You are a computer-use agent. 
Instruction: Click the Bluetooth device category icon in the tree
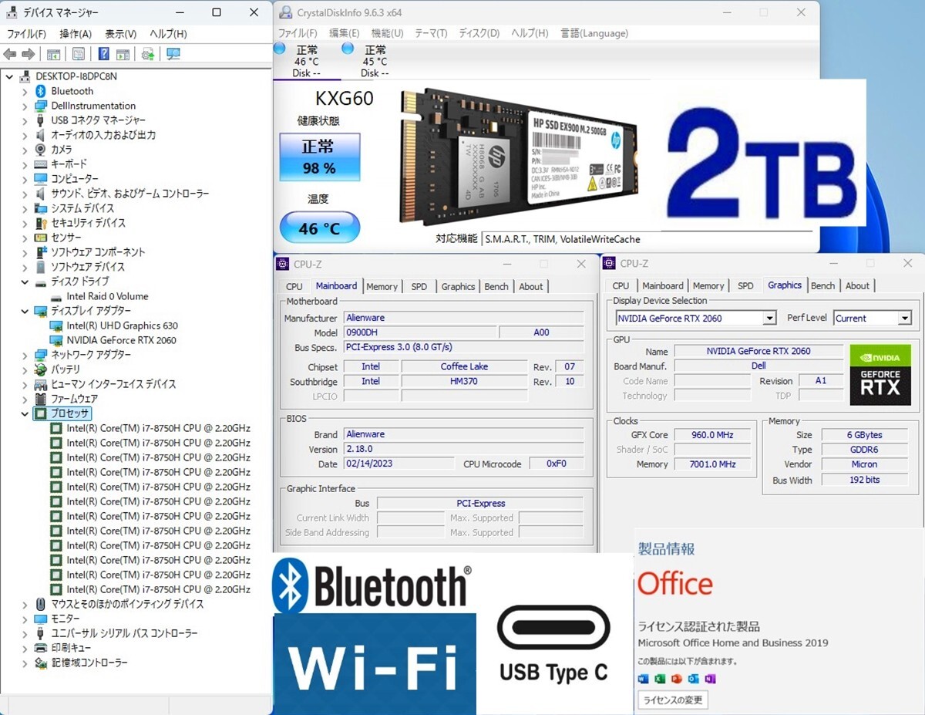(x=42, y=91)
